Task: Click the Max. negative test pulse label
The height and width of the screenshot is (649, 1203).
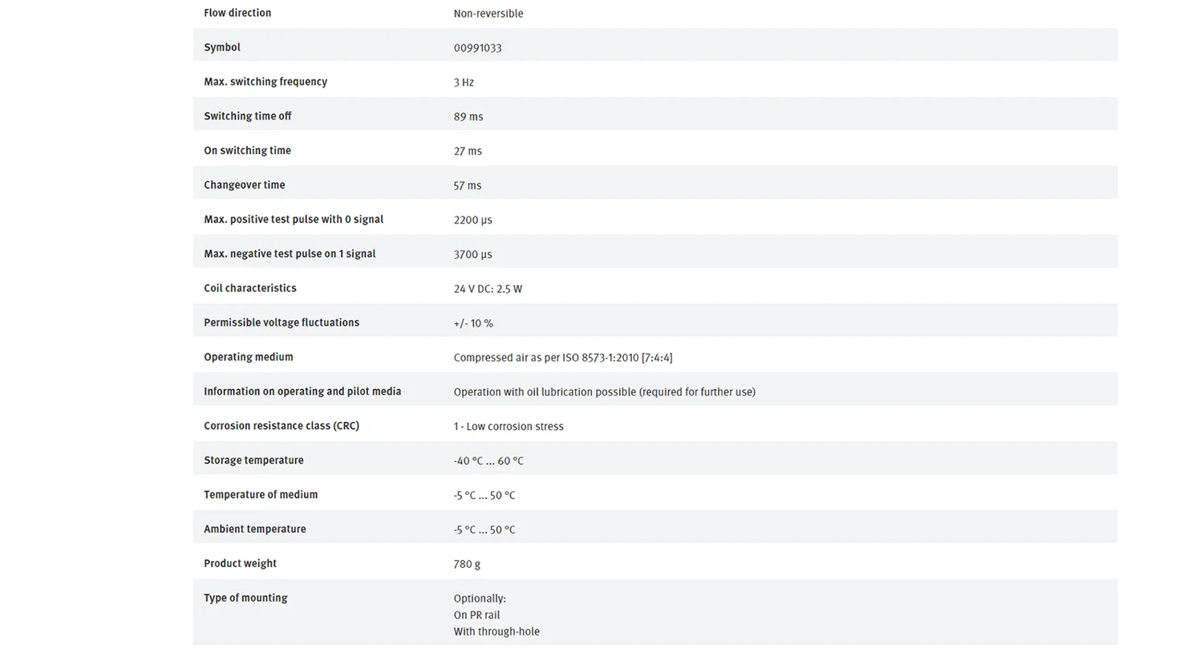Action: tap(290, 254)
